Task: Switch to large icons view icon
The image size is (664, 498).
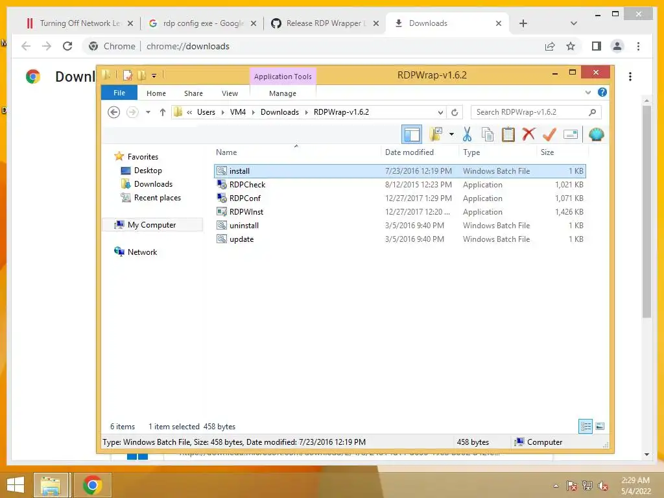Action: tap(600, 426)
